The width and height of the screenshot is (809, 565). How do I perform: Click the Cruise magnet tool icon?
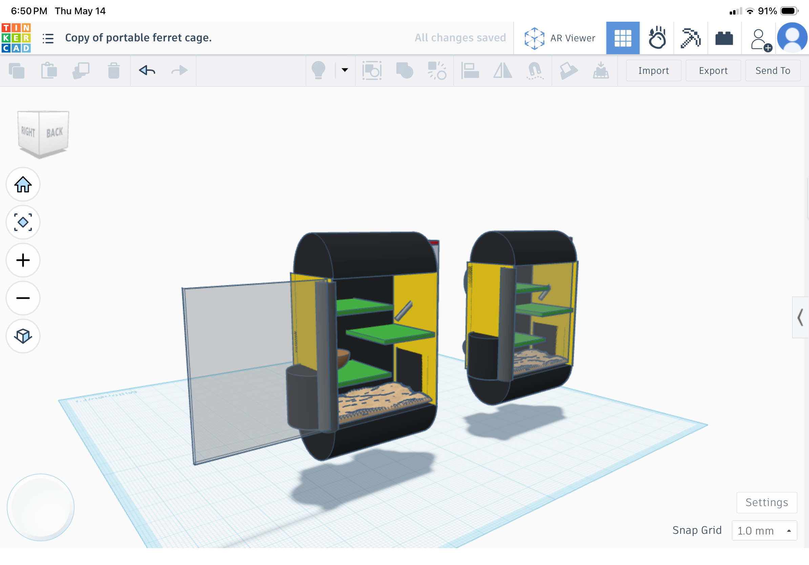[x=535, y=70]
